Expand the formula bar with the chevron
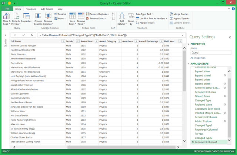 [x=183, y=35]
